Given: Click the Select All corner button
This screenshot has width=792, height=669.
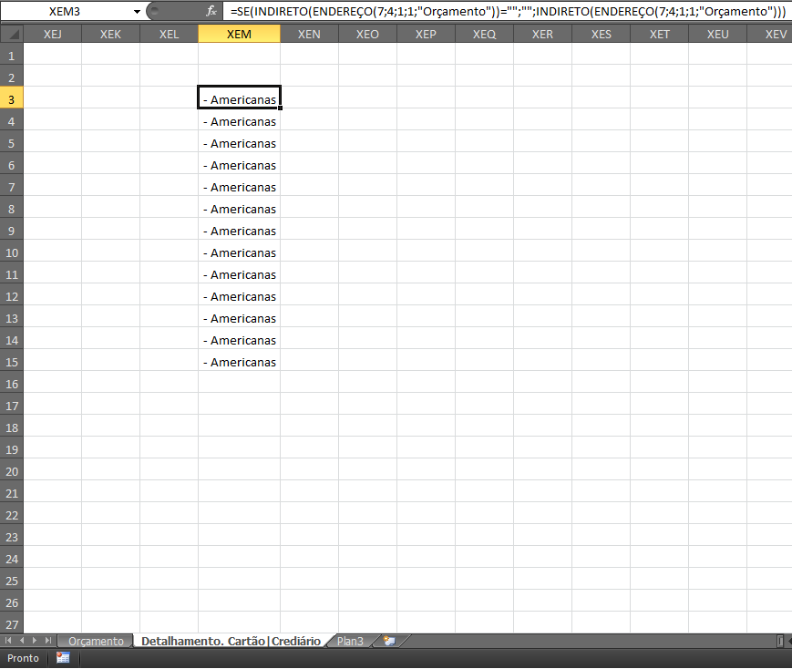Looking at the screenshot, I should [12, 34].
